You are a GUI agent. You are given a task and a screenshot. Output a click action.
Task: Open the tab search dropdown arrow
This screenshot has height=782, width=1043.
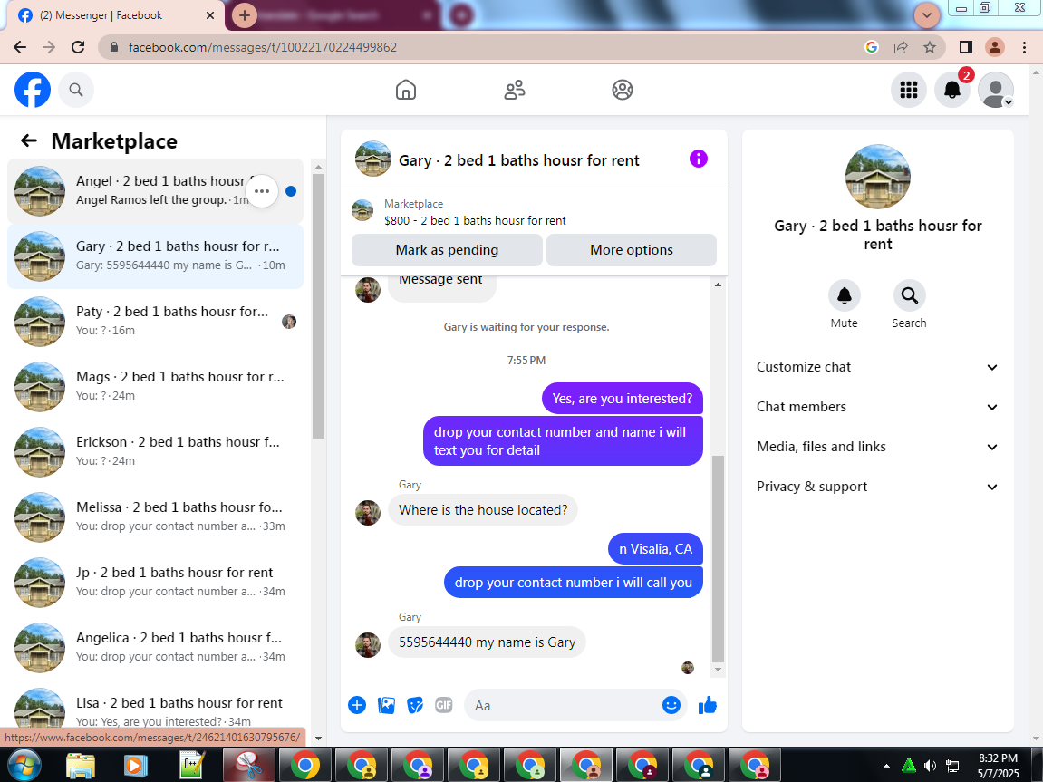927,14
